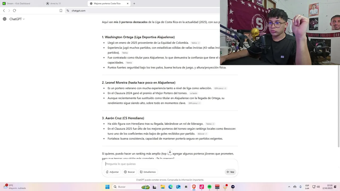340x191 pixels.
Task: Open File Explorer from taskbar
Action: [x=162, y=187]
